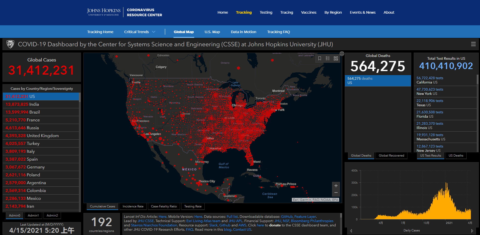Switch map to Case-Fatality Ratio
The height and width of the screenshot is (235, 480).
164,206
